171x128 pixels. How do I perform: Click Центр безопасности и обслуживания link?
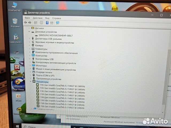[x=77, y=118]
